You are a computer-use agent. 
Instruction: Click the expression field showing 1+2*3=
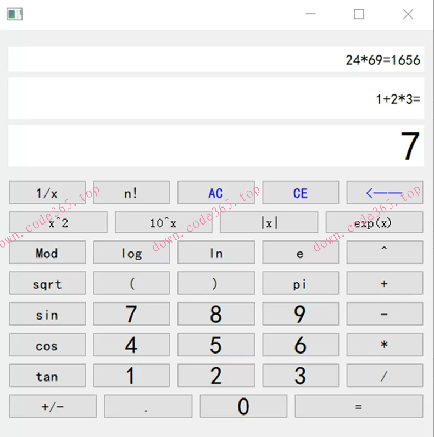tap(216, 98)
